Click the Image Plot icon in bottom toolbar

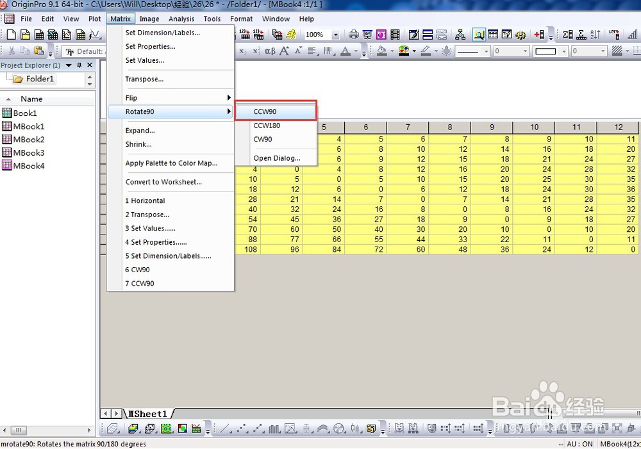click(x=182, y=429)
